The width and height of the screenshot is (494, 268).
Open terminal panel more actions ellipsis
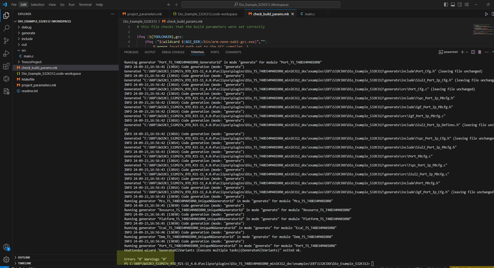(487, 52)
